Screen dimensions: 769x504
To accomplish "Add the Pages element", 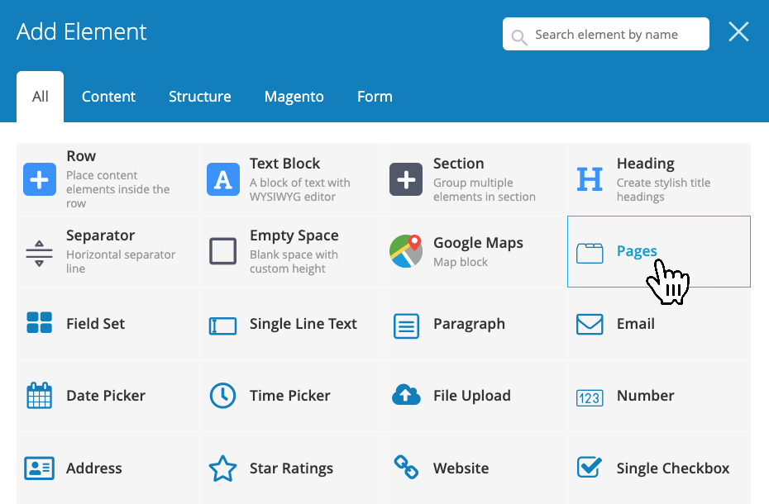I will (x=637, y=251).
